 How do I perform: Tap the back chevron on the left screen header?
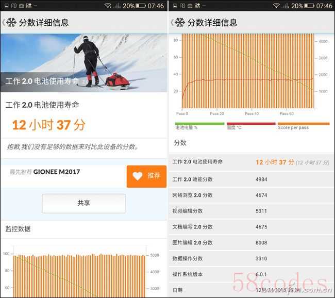point(3,22)
